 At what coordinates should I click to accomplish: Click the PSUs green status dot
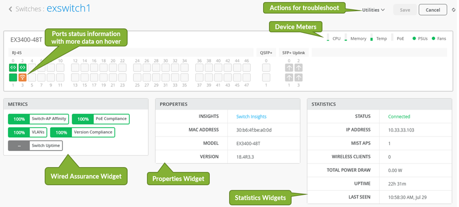415,38
